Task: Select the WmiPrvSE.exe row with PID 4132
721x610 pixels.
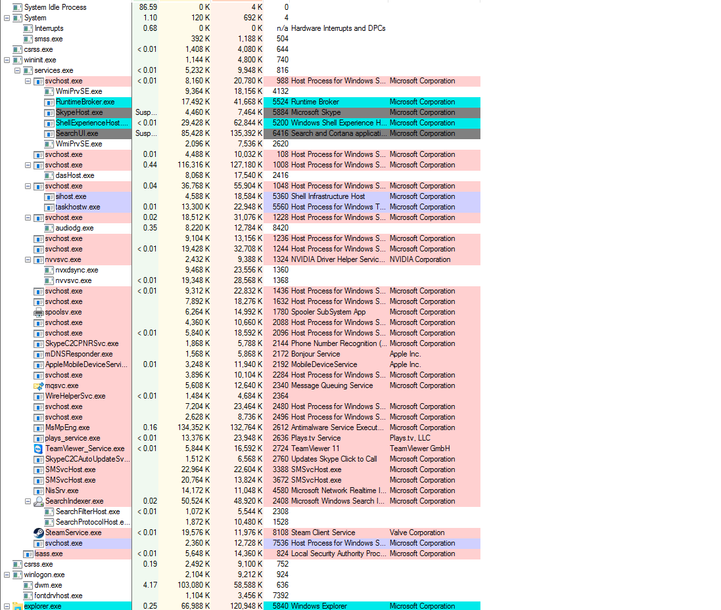Action: coord(241,91)
